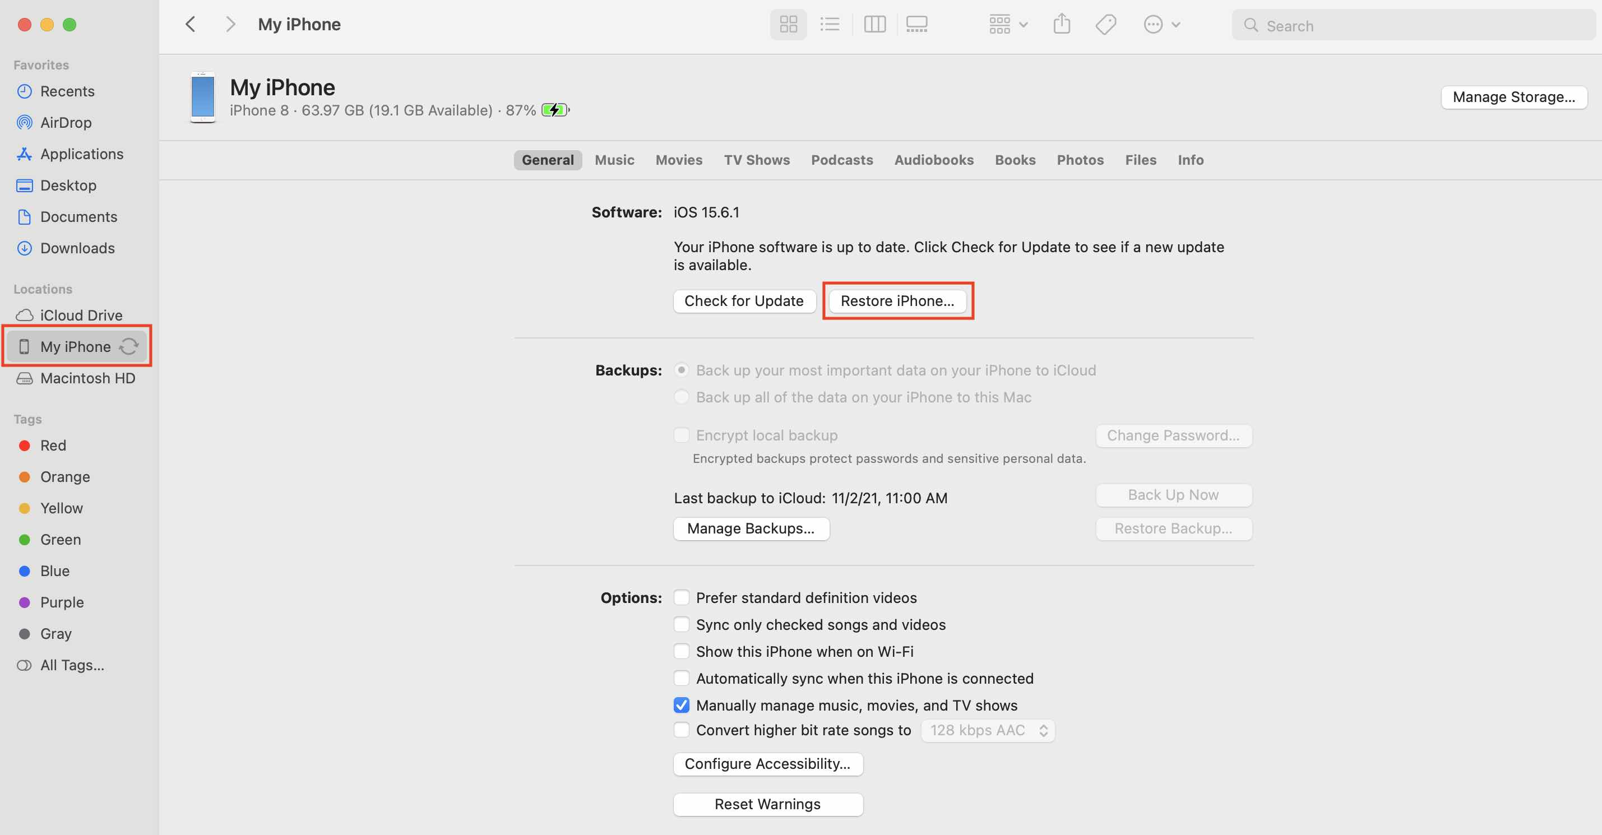
Task: Switch to gallery view
Action: click(916, 24)
